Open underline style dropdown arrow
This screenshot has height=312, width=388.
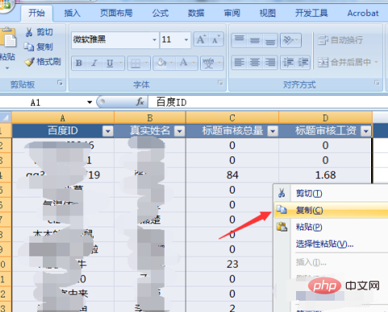tap(121, 63)
